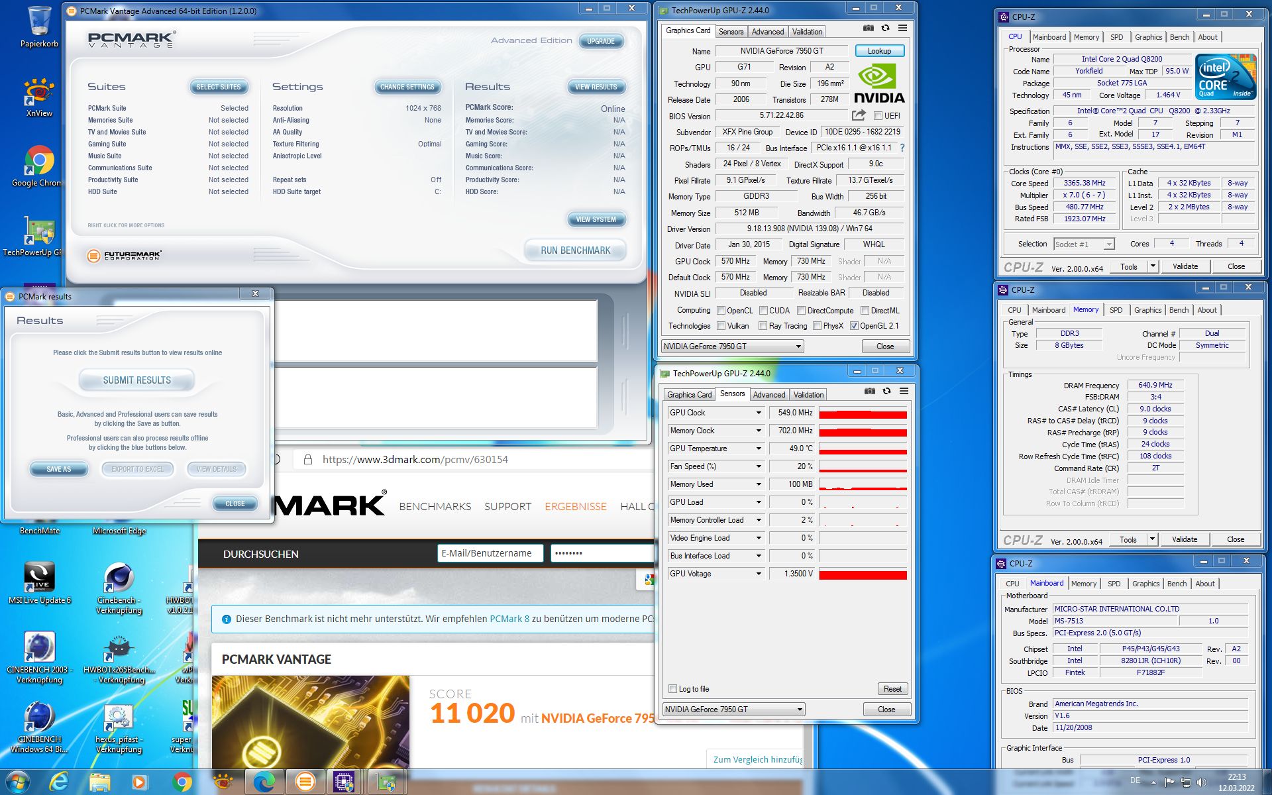Open the Cinebench Verknüpfung desktop icon
This screenshot has width=1272, height=795.
coord(119,588)
